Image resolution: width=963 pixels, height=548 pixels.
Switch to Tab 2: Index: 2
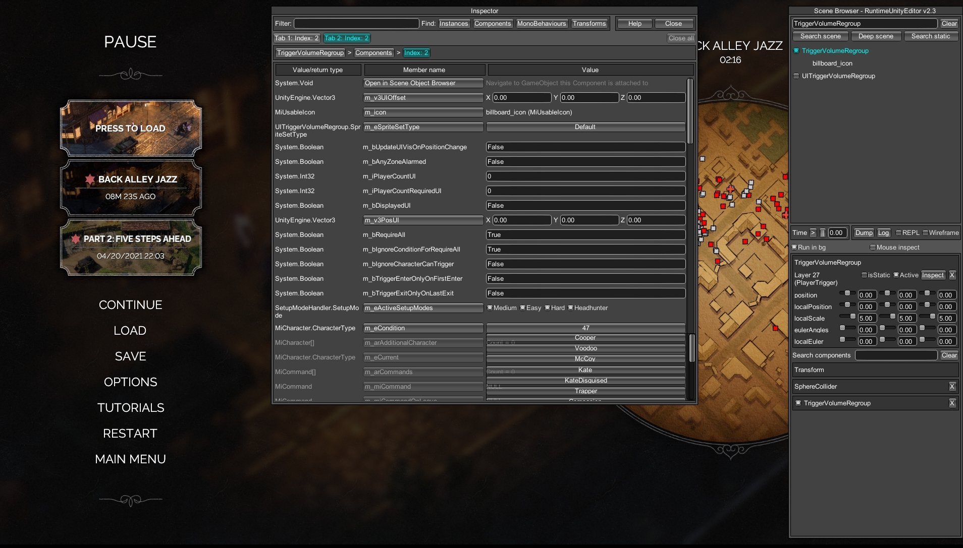[x=347, y=38]
